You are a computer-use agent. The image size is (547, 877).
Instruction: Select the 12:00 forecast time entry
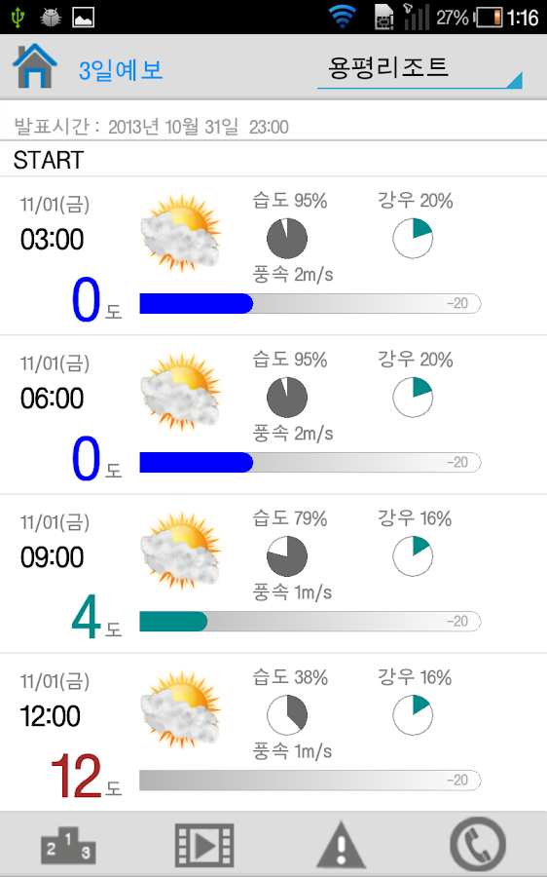coord(51,716)
